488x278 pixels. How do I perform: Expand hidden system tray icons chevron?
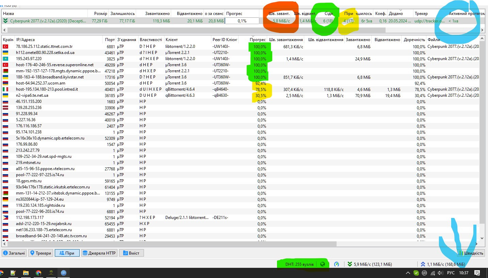(408, 273)
